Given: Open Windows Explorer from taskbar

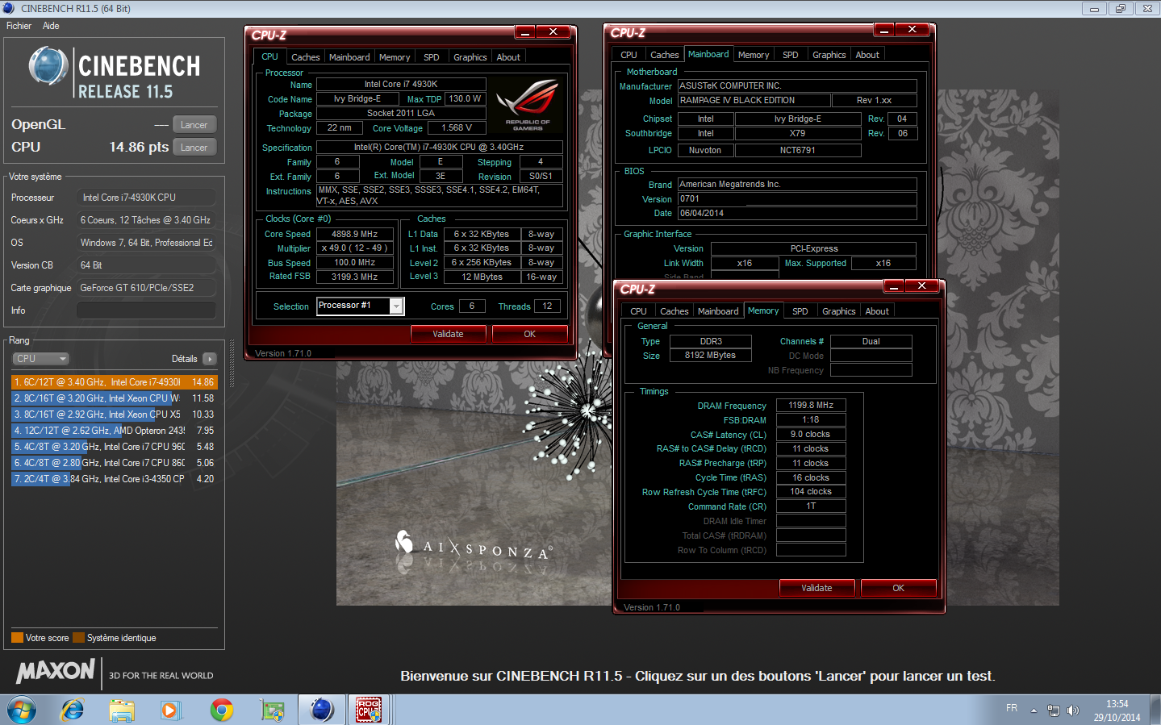Looking at the screenshot, I should click(122, 710).
